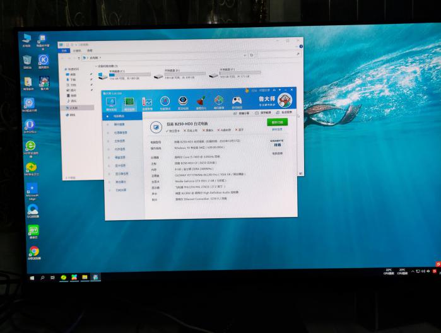
Task: Select the highlighted computer overview sidebar item
Action: point(122,116)
